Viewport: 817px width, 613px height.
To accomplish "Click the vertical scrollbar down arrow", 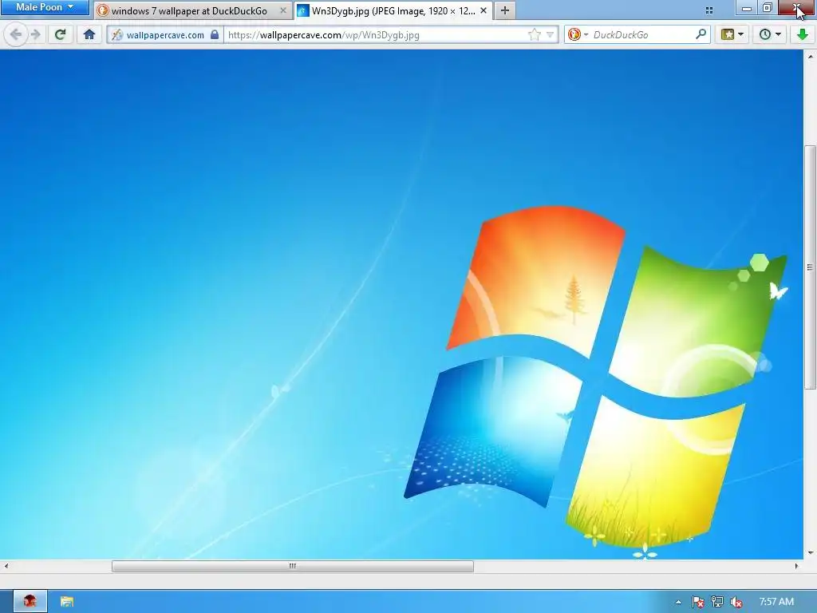I will 811,553.
